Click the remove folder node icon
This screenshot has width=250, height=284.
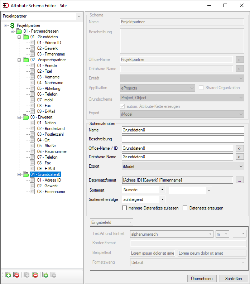click(35, 275)
